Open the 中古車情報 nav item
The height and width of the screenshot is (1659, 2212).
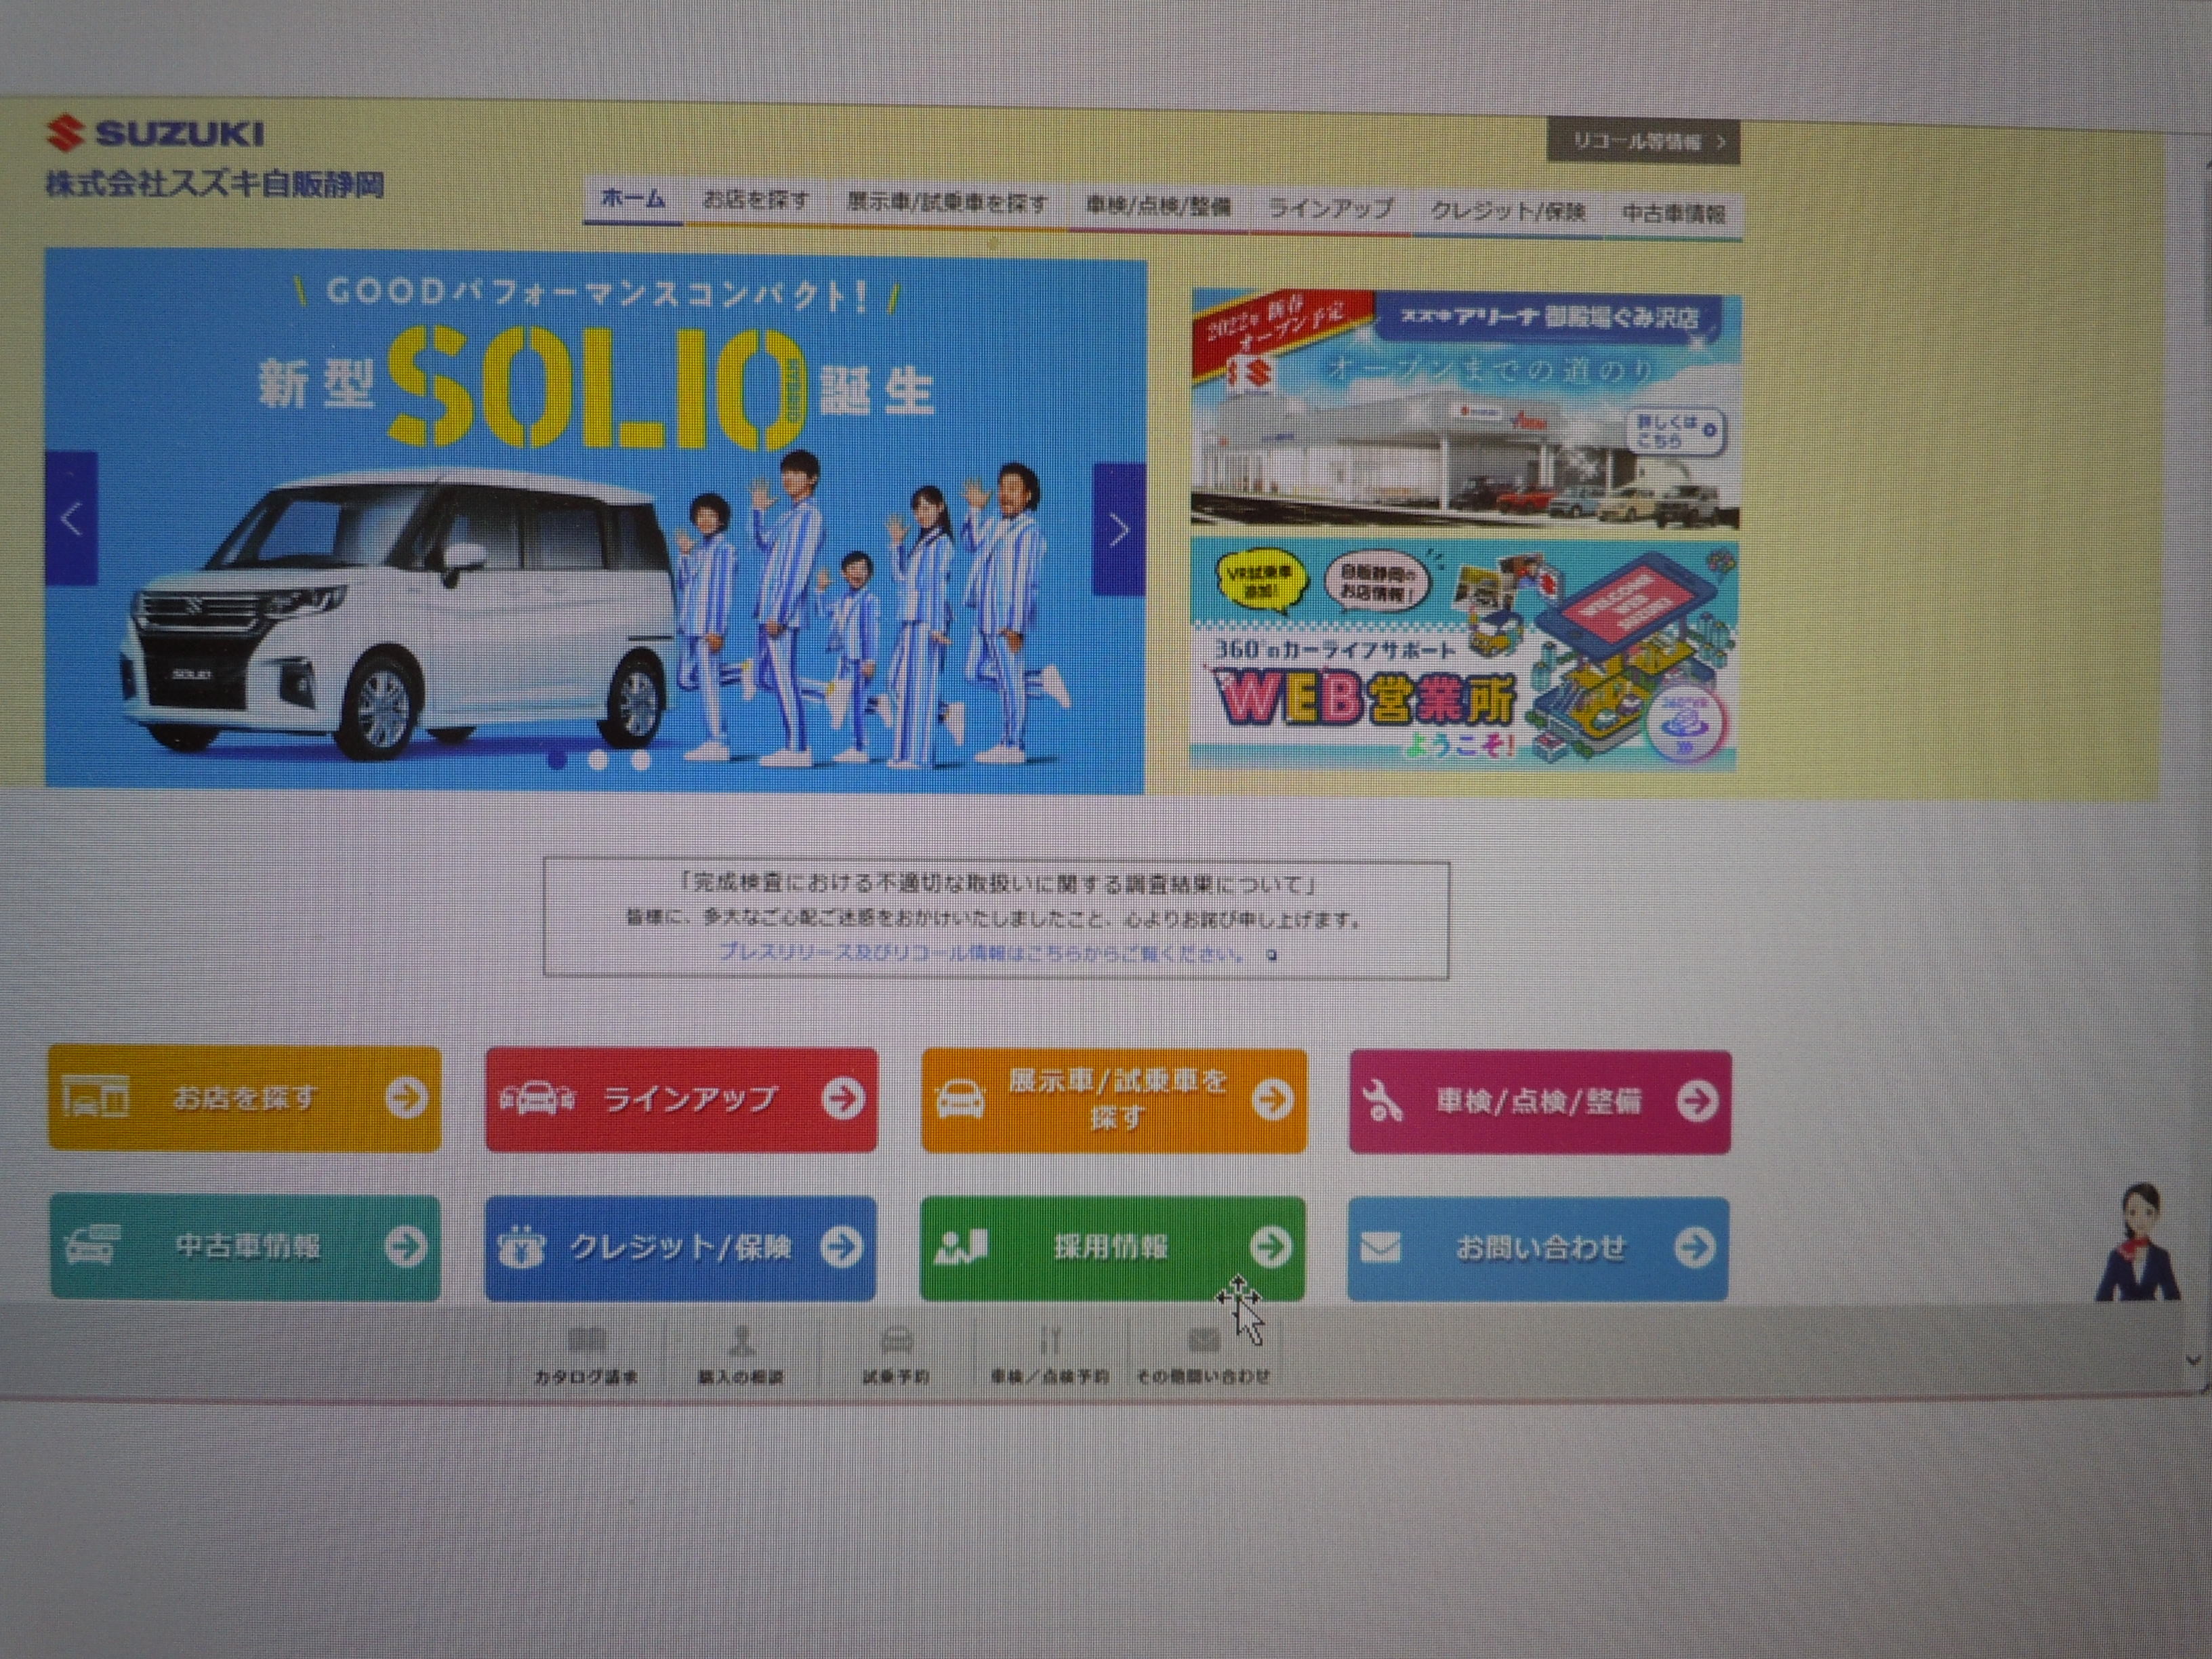(1673, 214)
